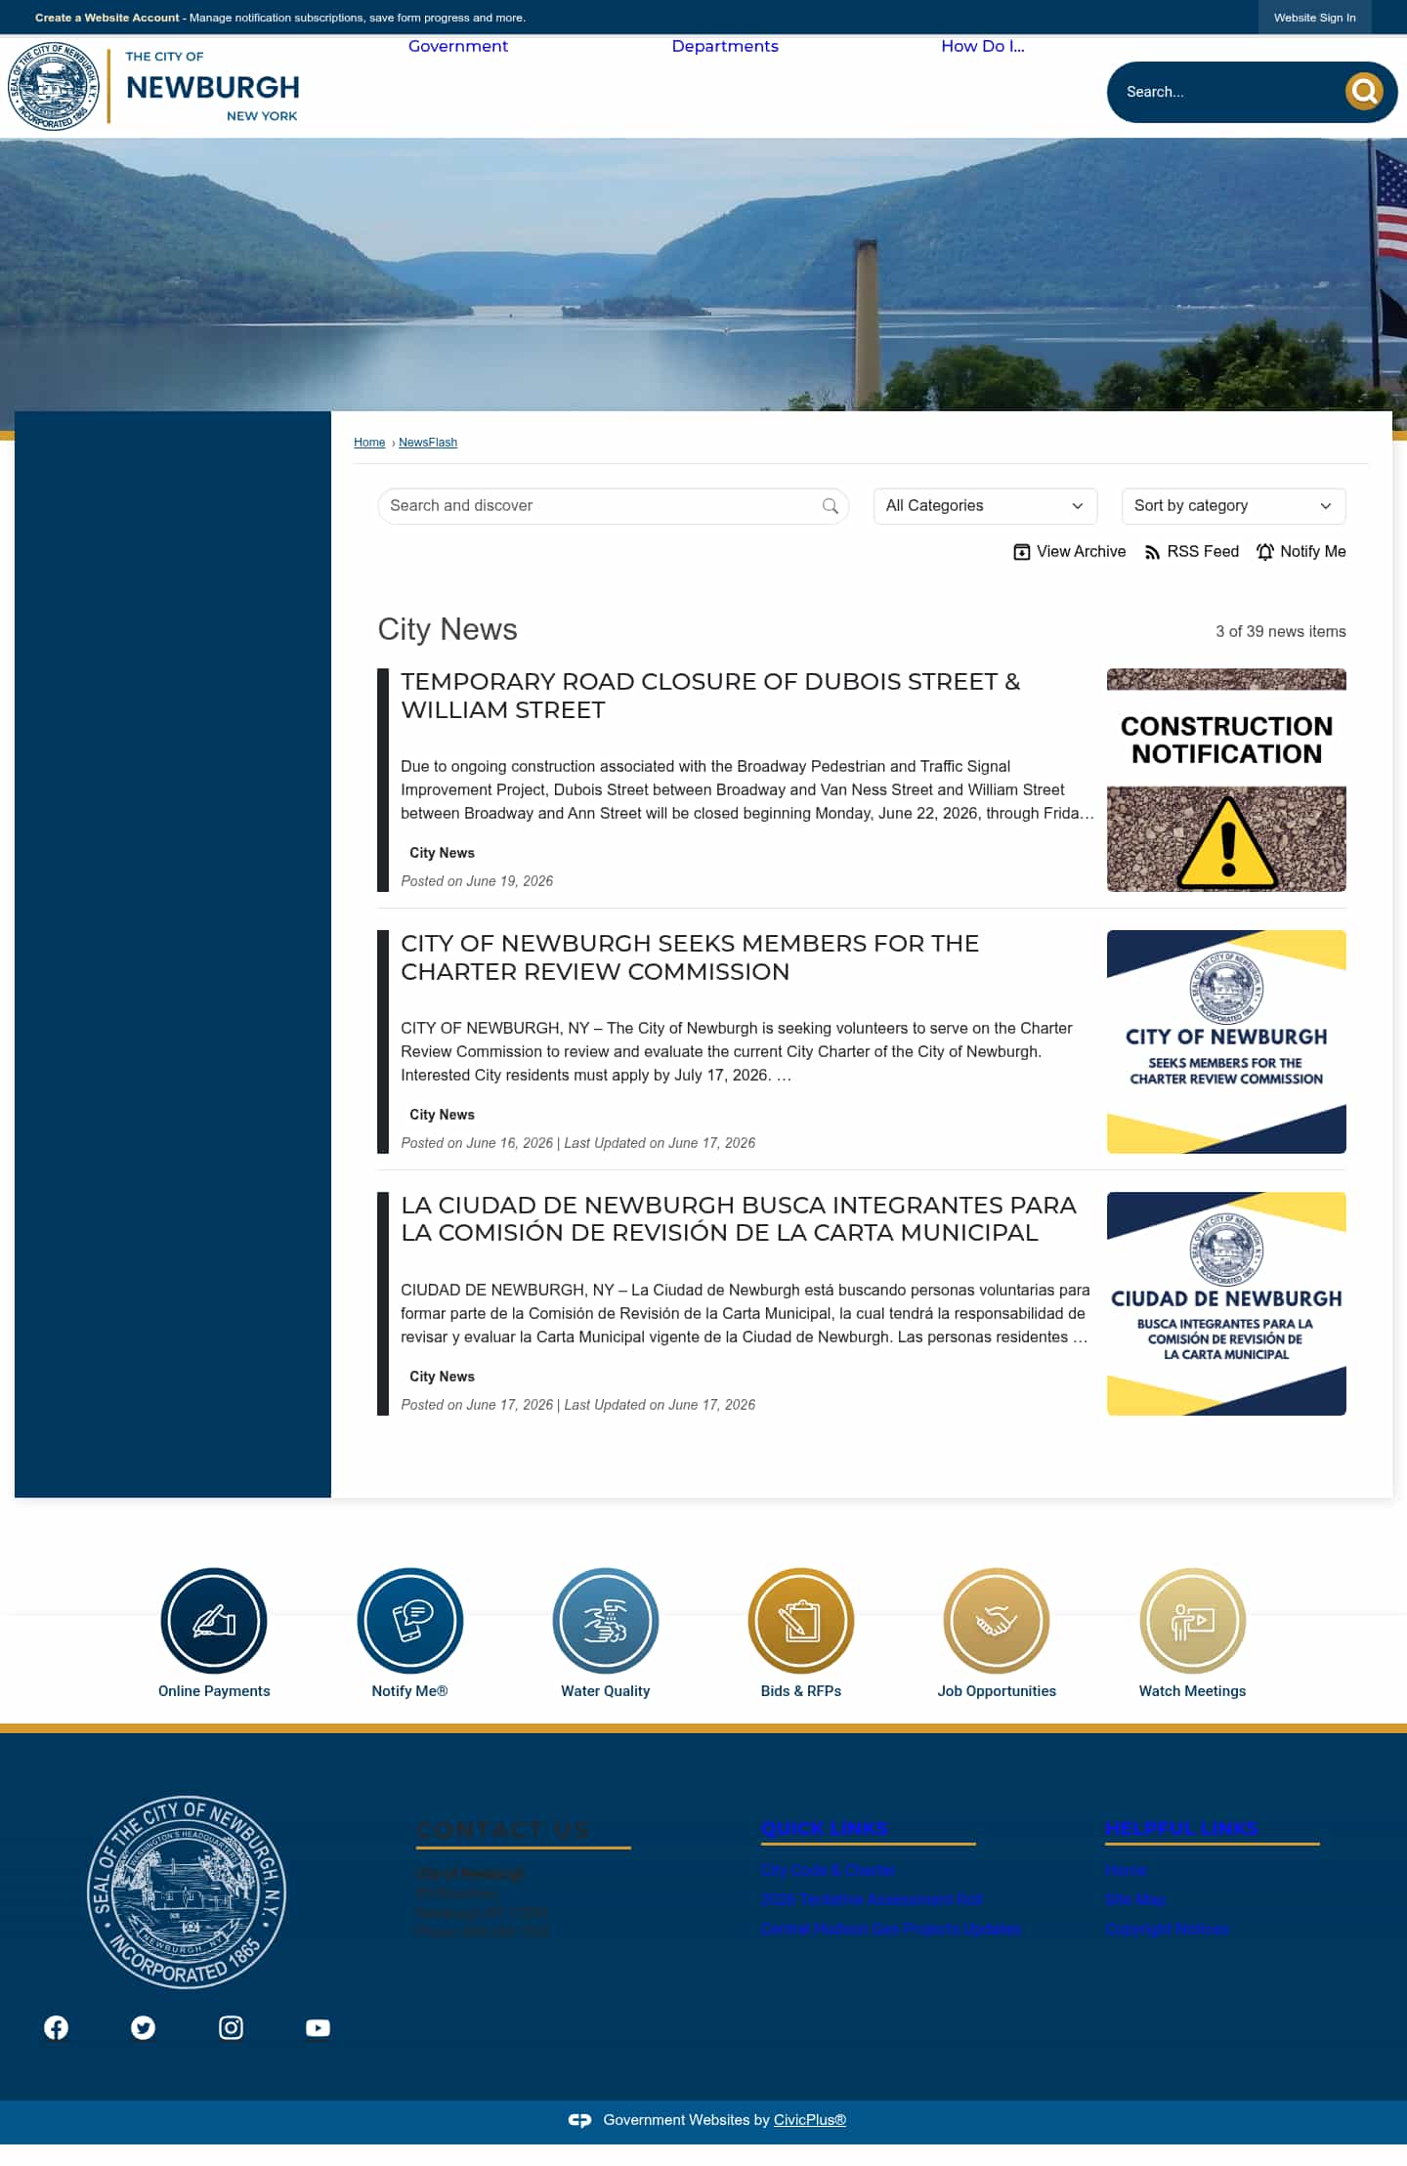Click the Quick Links footer heading

point(825,1828)
